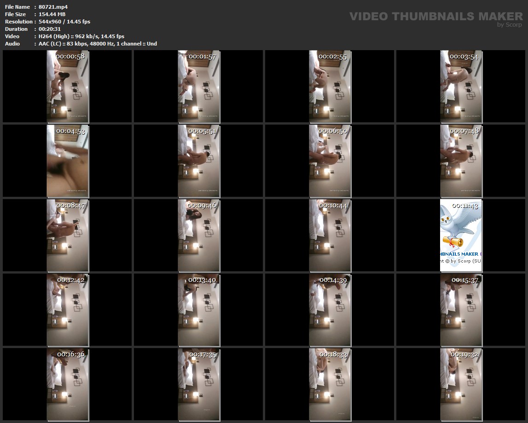This screenshot has width=528, height=423.
Task: Choose the frame at 00:14:39
Action: pos(330,310)
